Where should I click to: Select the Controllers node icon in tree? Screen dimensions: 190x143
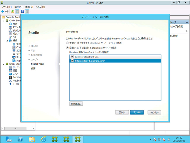click(14, 47)
